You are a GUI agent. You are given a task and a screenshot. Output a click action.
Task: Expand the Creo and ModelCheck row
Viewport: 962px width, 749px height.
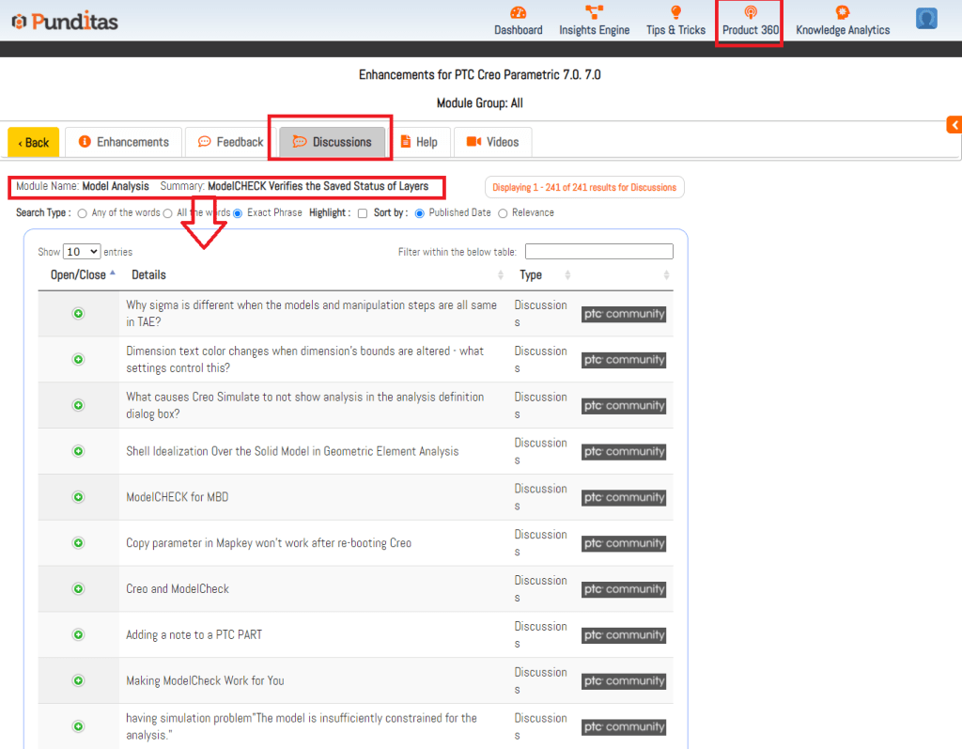(x=79, y=589)
